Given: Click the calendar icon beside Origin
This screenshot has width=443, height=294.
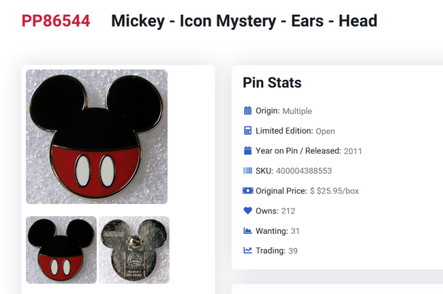Looking at the screenshot, I should 248,111.
